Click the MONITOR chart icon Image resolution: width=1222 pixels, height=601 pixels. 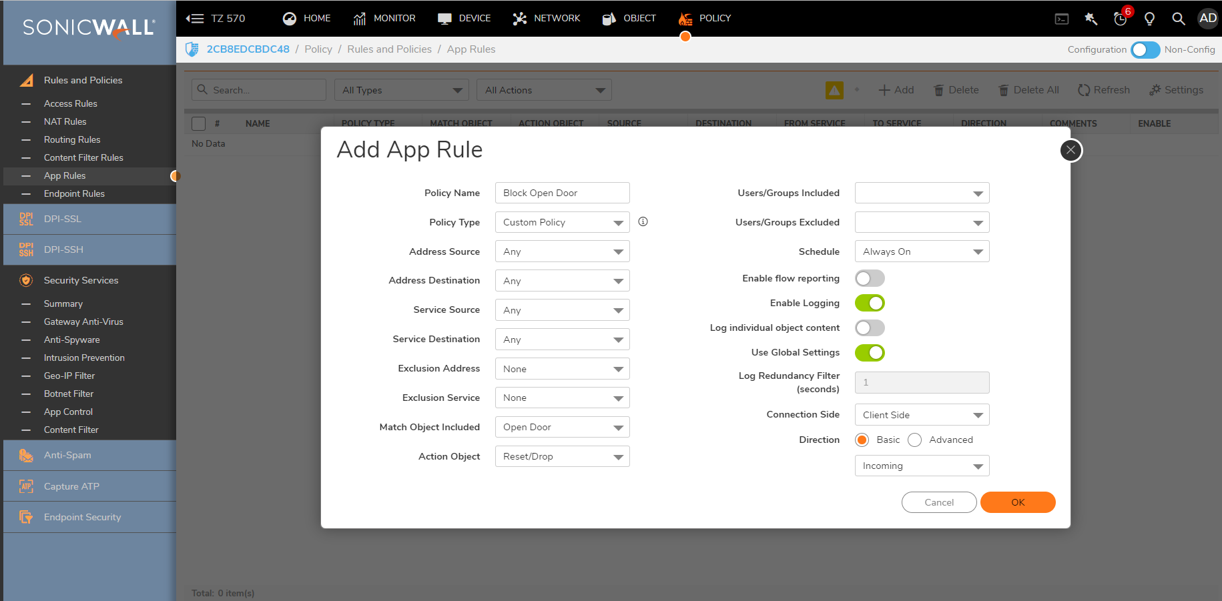coord(359,19)
